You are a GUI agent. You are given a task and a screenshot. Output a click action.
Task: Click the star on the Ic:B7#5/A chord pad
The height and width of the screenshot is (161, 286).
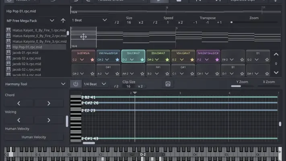93,60
